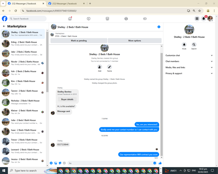218x174 pixels.
Task: Open Nicholas - 2 Beds 1 Bath House chat
Action: [23, 102]
